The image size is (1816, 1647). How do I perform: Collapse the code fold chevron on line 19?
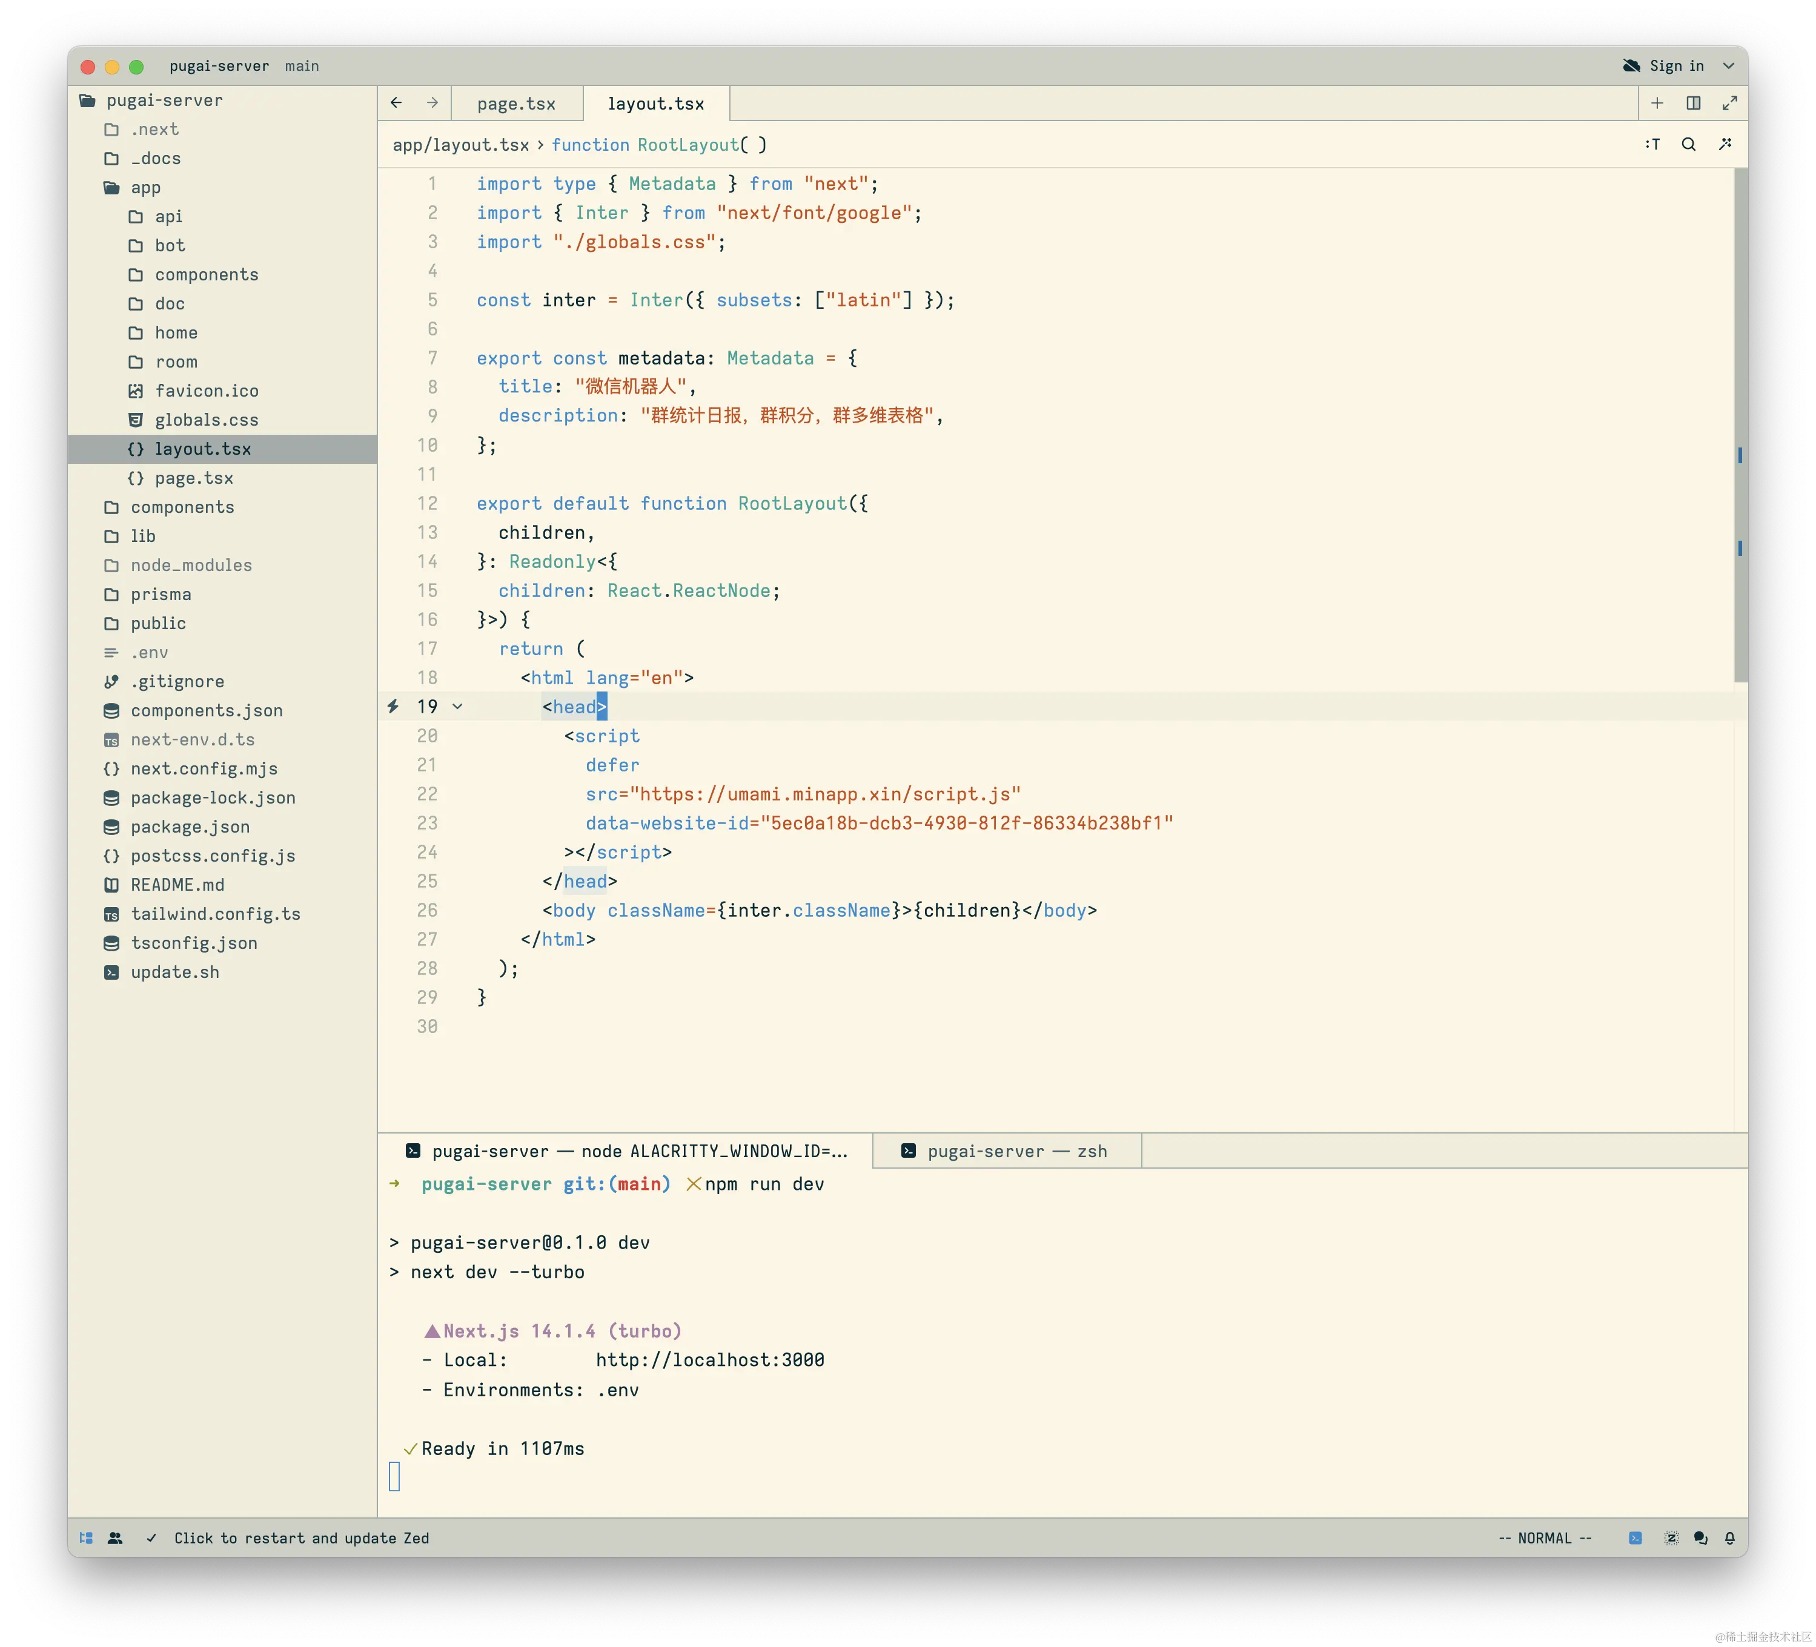click(x=457, y=707)
